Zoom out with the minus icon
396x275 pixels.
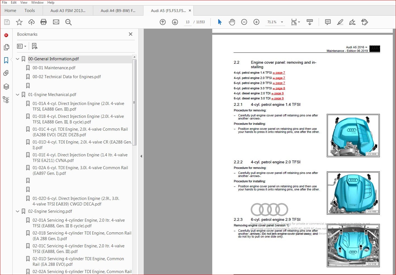click(244, 22)
